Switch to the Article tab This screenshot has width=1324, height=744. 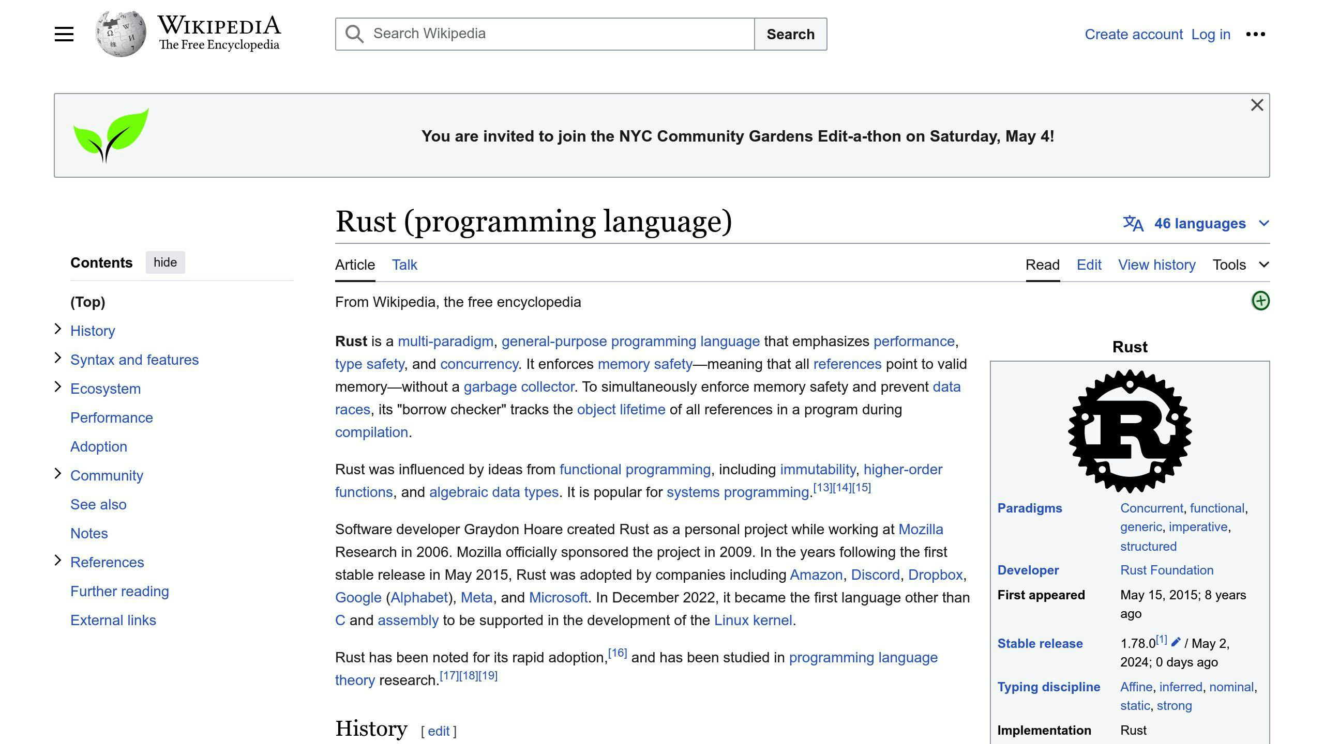point(355,265)
